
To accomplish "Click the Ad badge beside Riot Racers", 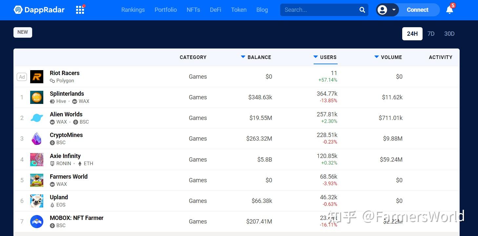I will [22, 77].
